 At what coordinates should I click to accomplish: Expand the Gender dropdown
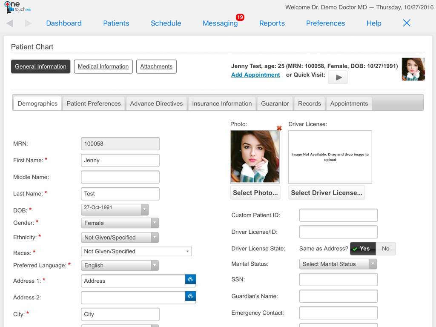[155, 223]
